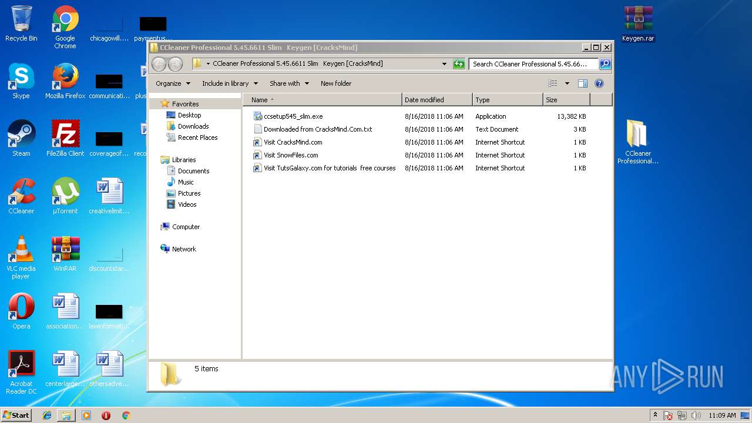Open the Organize dropdown menu
Image resolution: width=752 pixels, height=423 pixels.
pyautogui.click(x=173, y=83)
